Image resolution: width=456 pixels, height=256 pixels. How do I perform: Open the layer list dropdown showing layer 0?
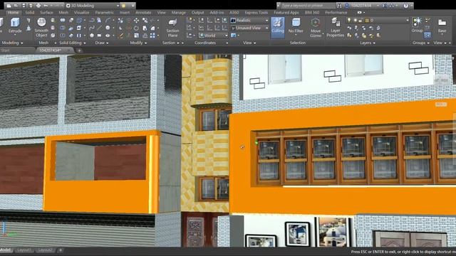tap(378, 21)
